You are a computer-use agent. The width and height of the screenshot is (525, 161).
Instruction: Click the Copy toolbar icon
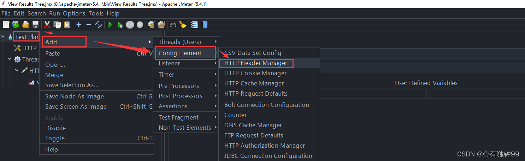(x=57, y=25)
